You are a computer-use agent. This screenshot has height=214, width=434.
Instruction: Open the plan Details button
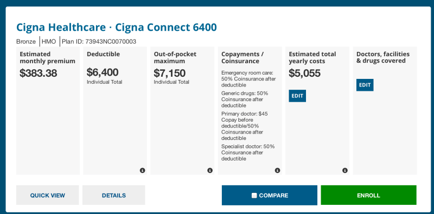pos(114,195)
